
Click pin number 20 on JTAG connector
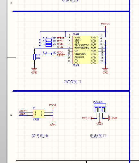(x=102, y=61)
